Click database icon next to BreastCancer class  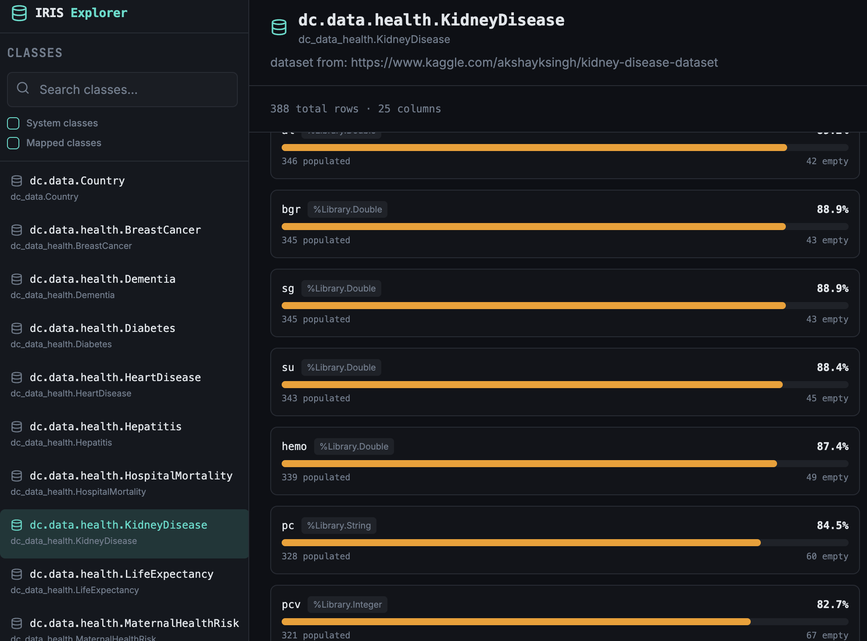pyautogui.click(x=17, y=230)
